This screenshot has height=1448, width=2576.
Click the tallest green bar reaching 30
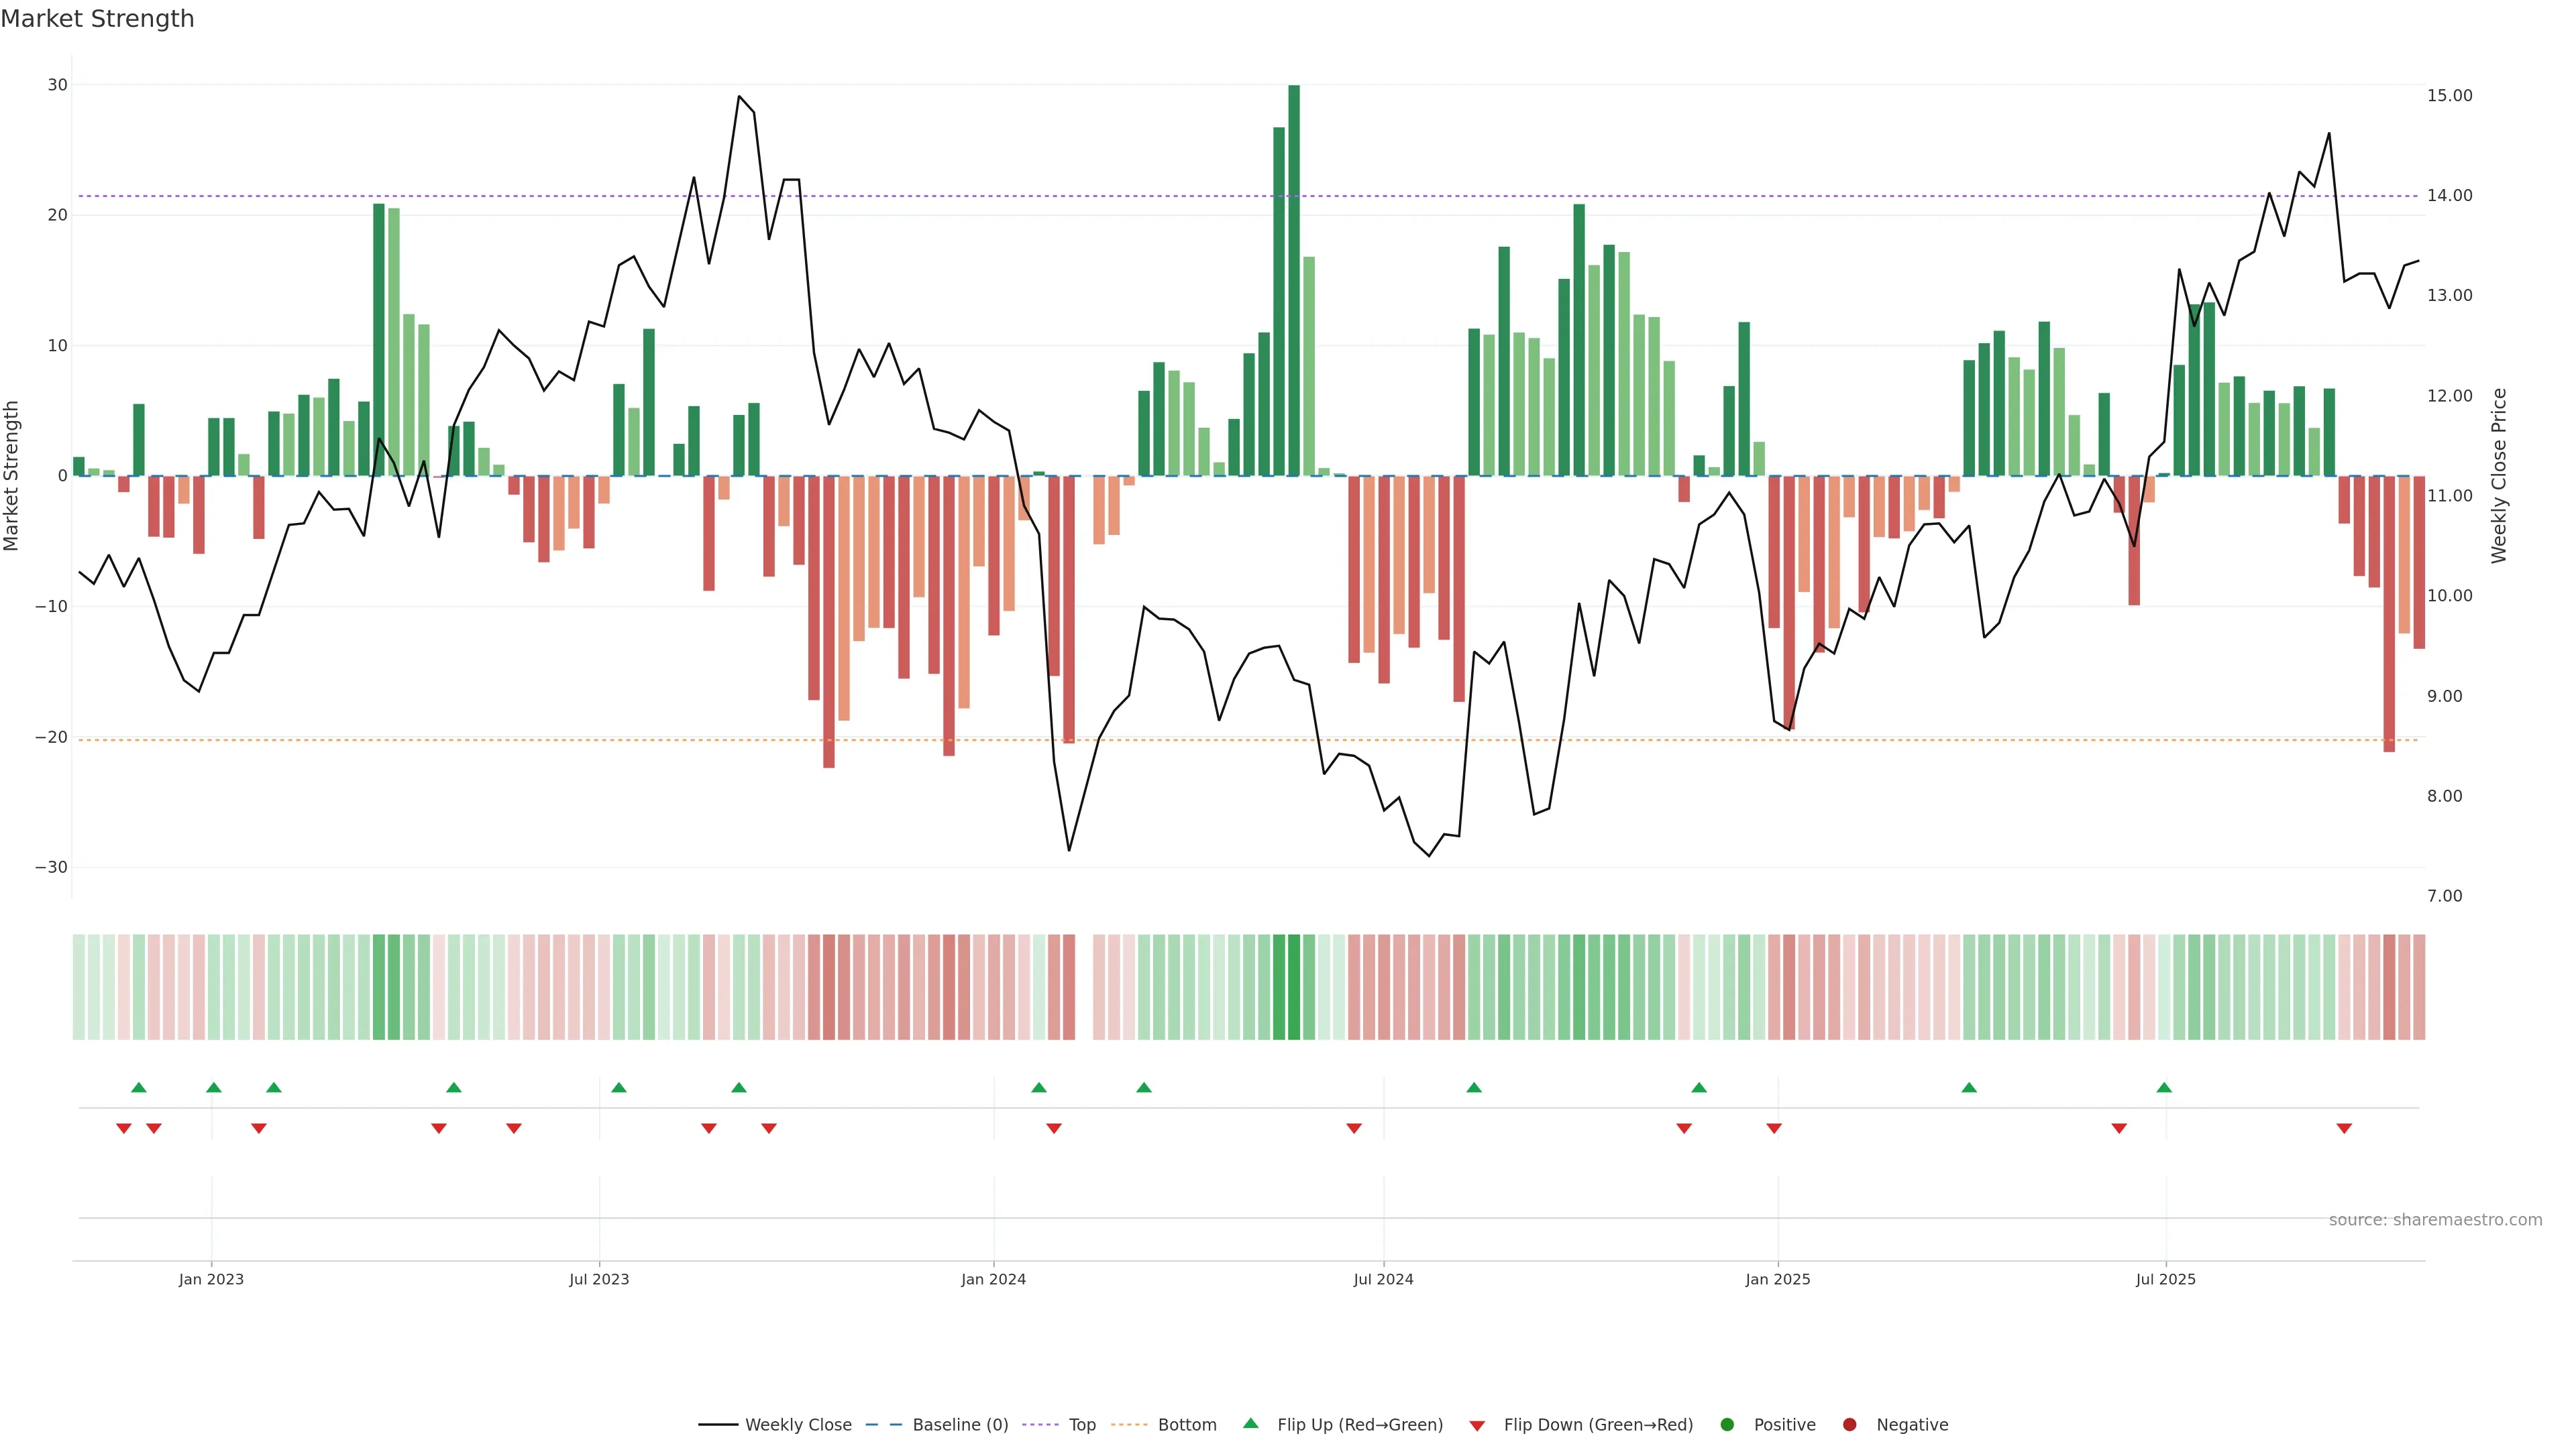pos(1294,280)
